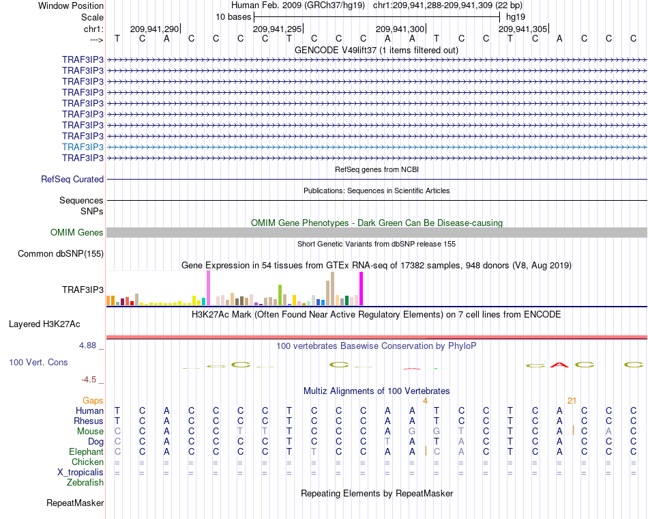Click the gray OMIM Genes bar
The width and height of the screenshot is (648, 519).
pyautogui.click(x=377, y=233)
